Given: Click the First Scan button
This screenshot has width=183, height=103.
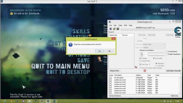Looking at the screenshot, I should click(142, 35).
